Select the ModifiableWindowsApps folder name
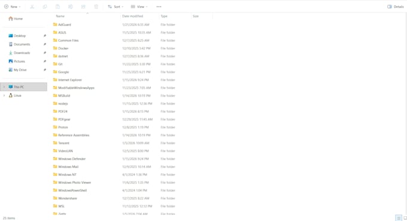Image resolution: width=407 pixels, height=221 pixels. (x=77, y=88)
